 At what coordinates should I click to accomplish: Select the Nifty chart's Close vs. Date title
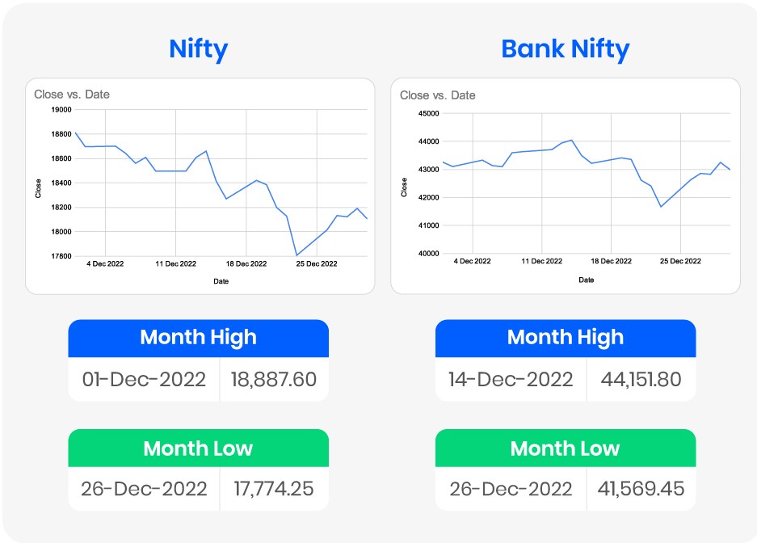(72, 95)
